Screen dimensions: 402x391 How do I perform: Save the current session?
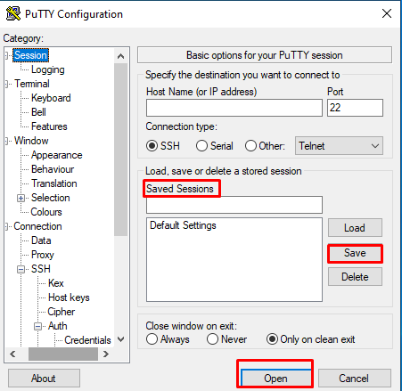[x=355, y=253]
